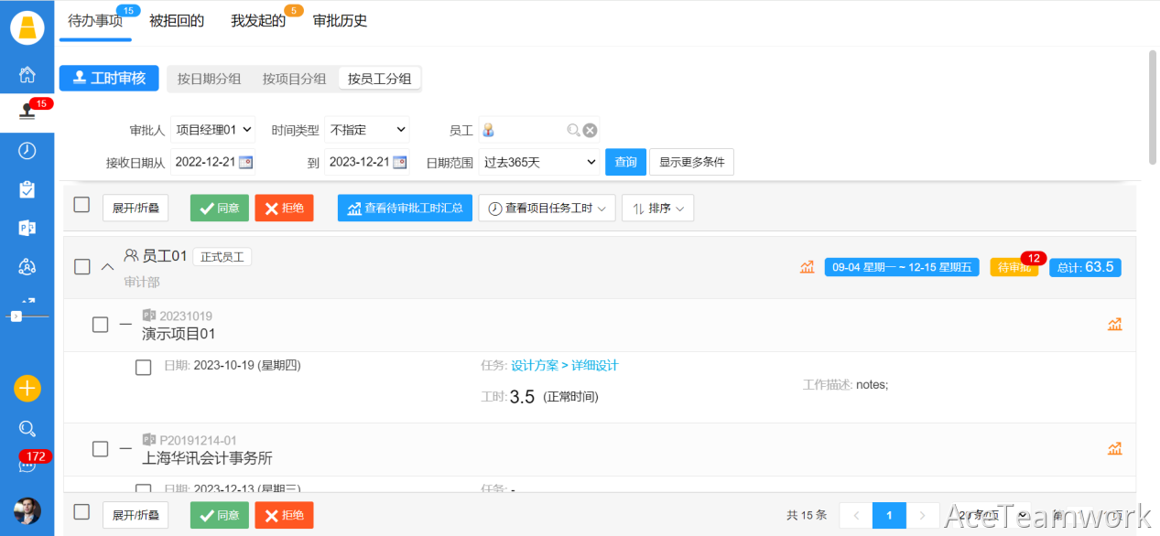Click chart icon on 演示项目01 row

point(1114,325)
